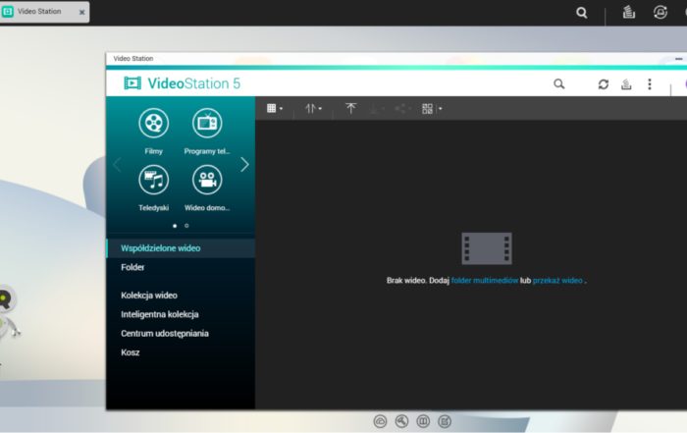Open the view mode grid dropdown

[x=275, y=109]
